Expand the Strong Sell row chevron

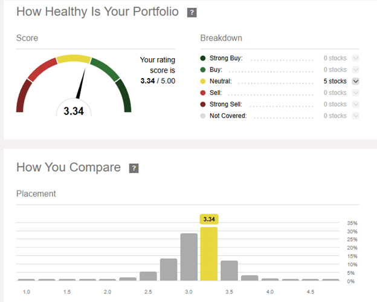355,104
